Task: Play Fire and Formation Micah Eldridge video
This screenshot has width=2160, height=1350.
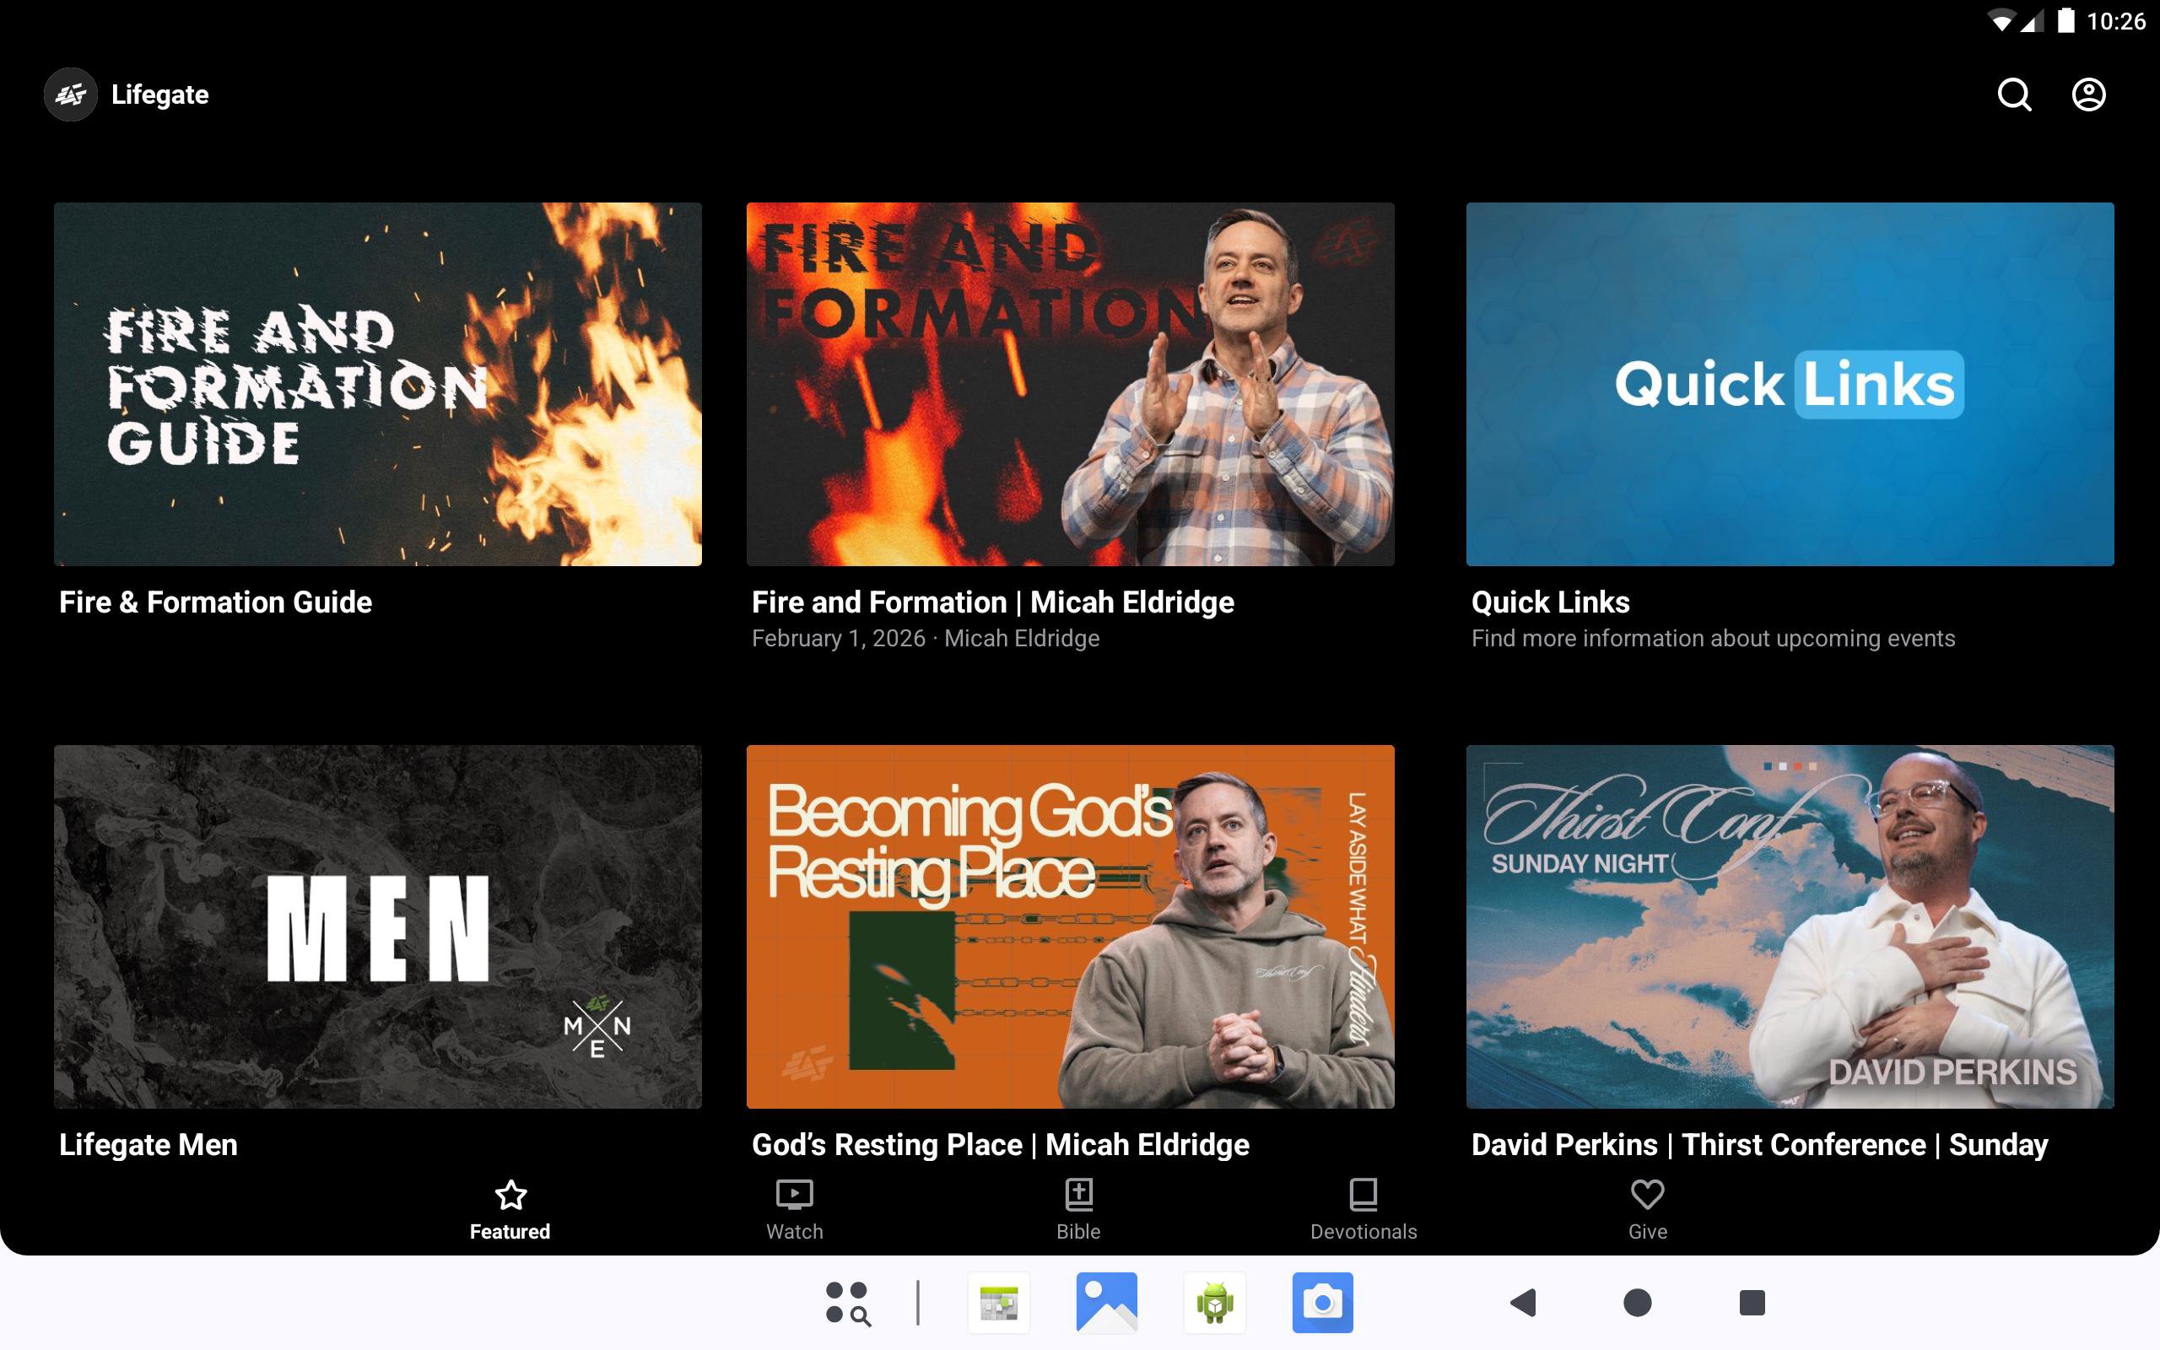Action: tap(1070, 384)
